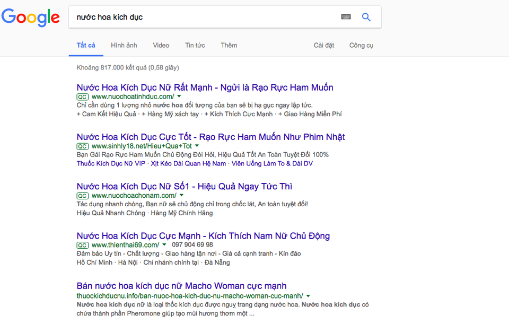Screen dimensions: 509x324
Task: Open result 'Nước Hoa Kích Dục Nữ Số1'
Action: (x=185, y=186)
